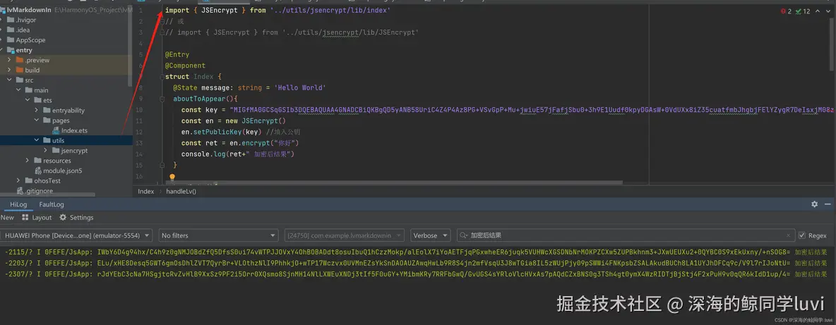836x325 pixels.
Task: Collapse the pages folder
Action: 37,121
